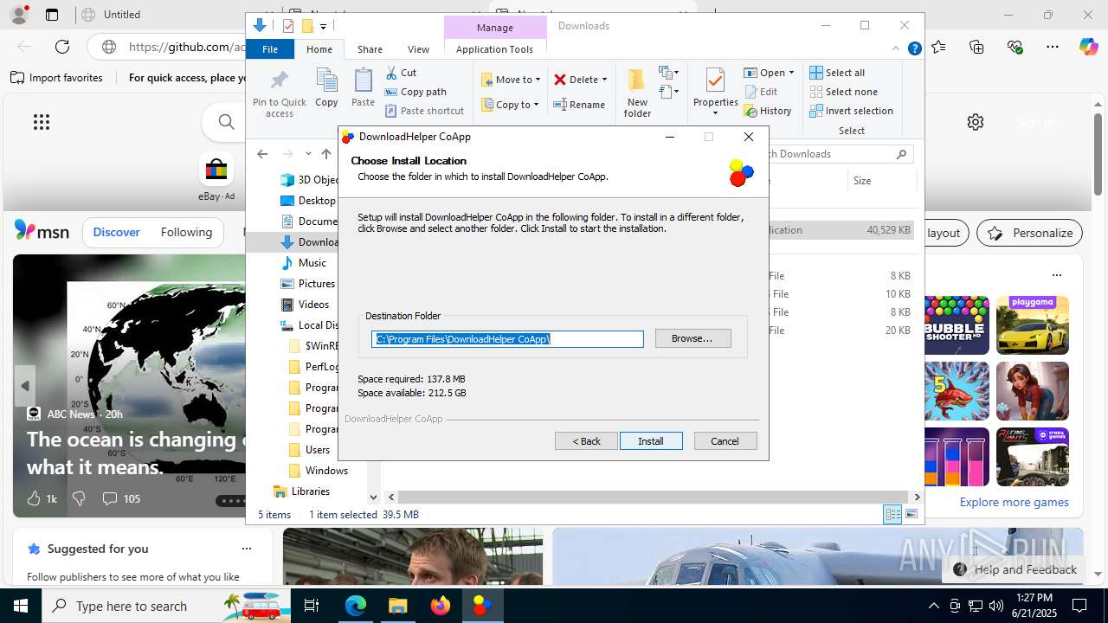Click Rename in the Explorer ribbon
The image size is (1108, 623).
click(579, 105)
